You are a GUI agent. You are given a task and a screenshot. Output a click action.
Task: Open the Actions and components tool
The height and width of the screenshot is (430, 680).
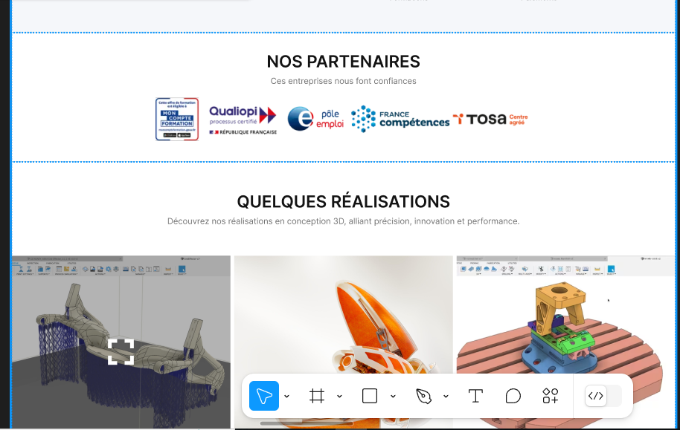pyautogui.click(x=551, y=396)
